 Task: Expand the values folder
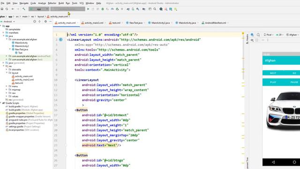[7, 96]
